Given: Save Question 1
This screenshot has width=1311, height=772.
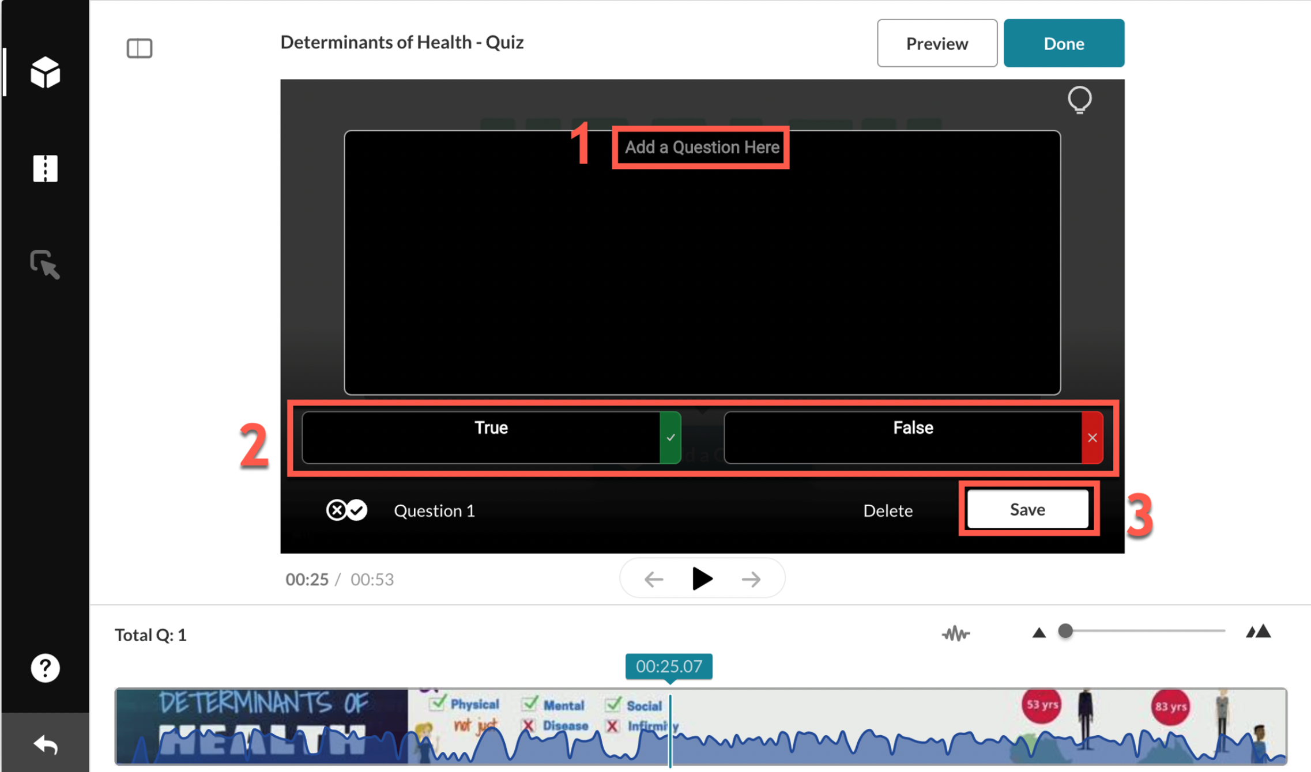Looking at the screenshot, I should 1027,509.
